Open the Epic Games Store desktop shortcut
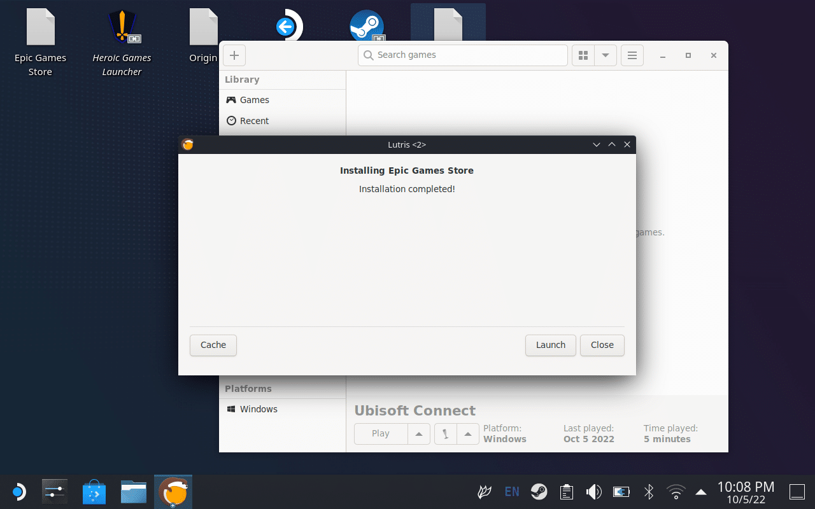 40,42
